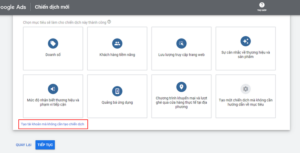Viewport: 300px width, 153px height.
Task: Click the phone icon for Quảng bá ứng dụng
Action: tap(117, 91)
